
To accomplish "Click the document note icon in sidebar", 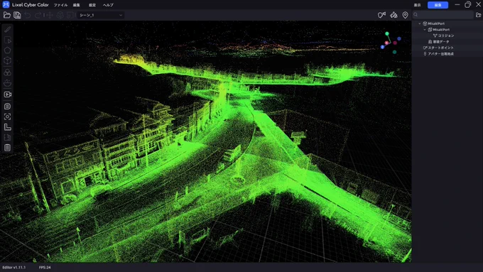I will (x=8, y=107).
